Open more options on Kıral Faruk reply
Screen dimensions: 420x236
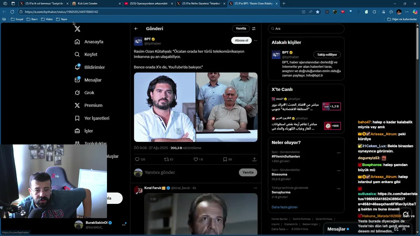[x=256, y=188]
